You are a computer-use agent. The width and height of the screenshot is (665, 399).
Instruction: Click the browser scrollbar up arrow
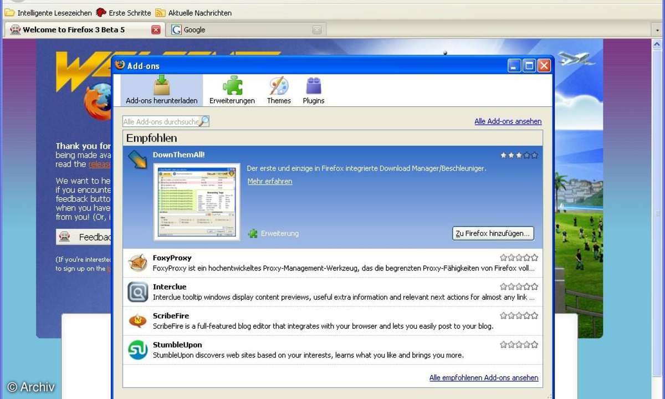[x=657, y=45]
